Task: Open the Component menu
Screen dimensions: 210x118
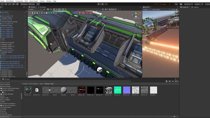Action: pos(19,1)
